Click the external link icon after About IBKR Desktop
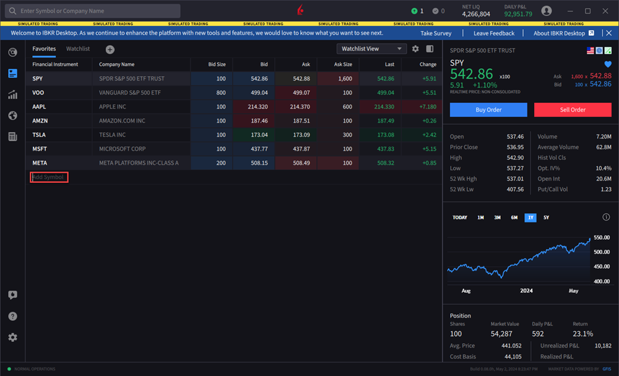Image resolution: width=619 pixels, height=376 pixels. click(x=591, y=33)
